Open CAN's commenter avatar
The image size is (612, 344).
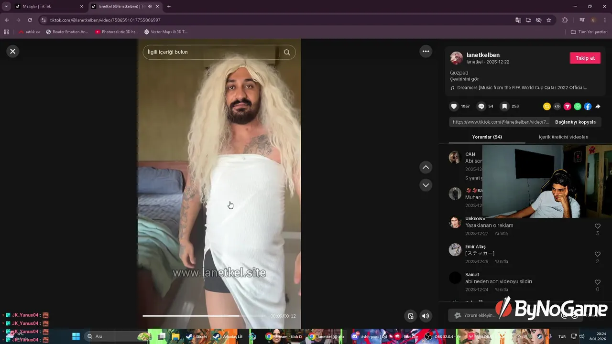(x=455, y=157)
